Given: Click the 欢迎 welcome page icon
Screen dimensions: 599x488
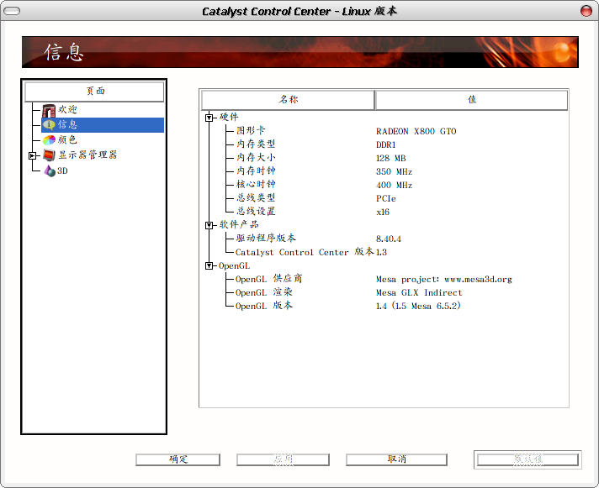Looking at the screenshot, I should [49, 110].
